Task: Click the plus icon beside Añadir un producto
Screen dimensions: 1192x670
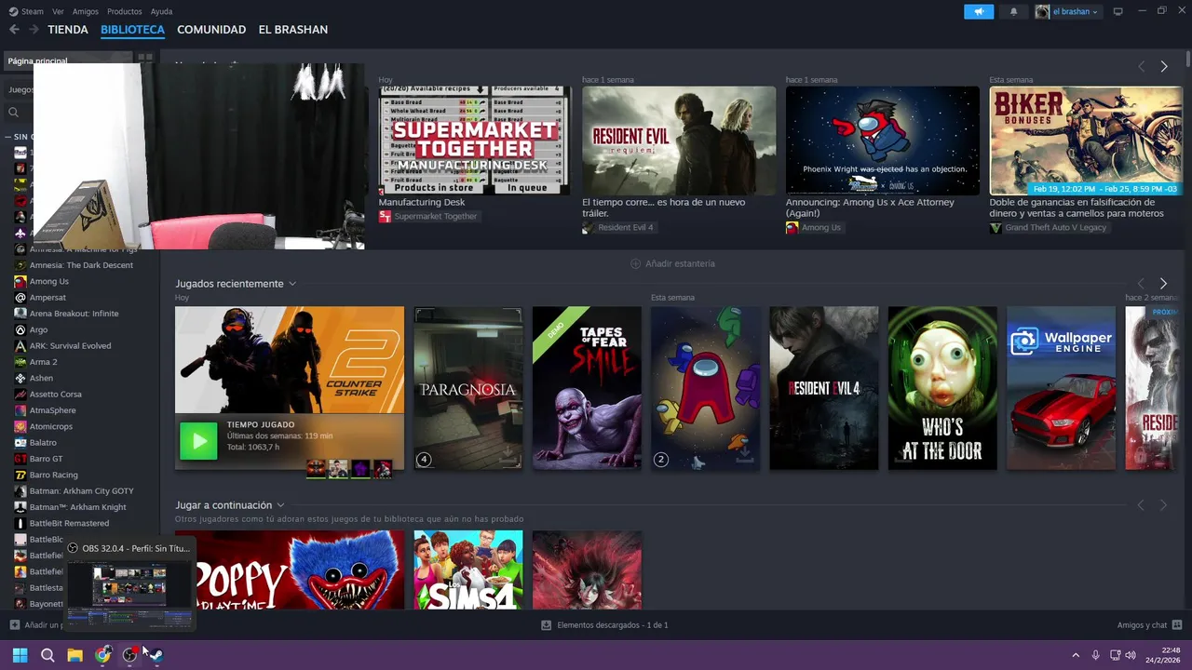Action: [x=14, y=625]
